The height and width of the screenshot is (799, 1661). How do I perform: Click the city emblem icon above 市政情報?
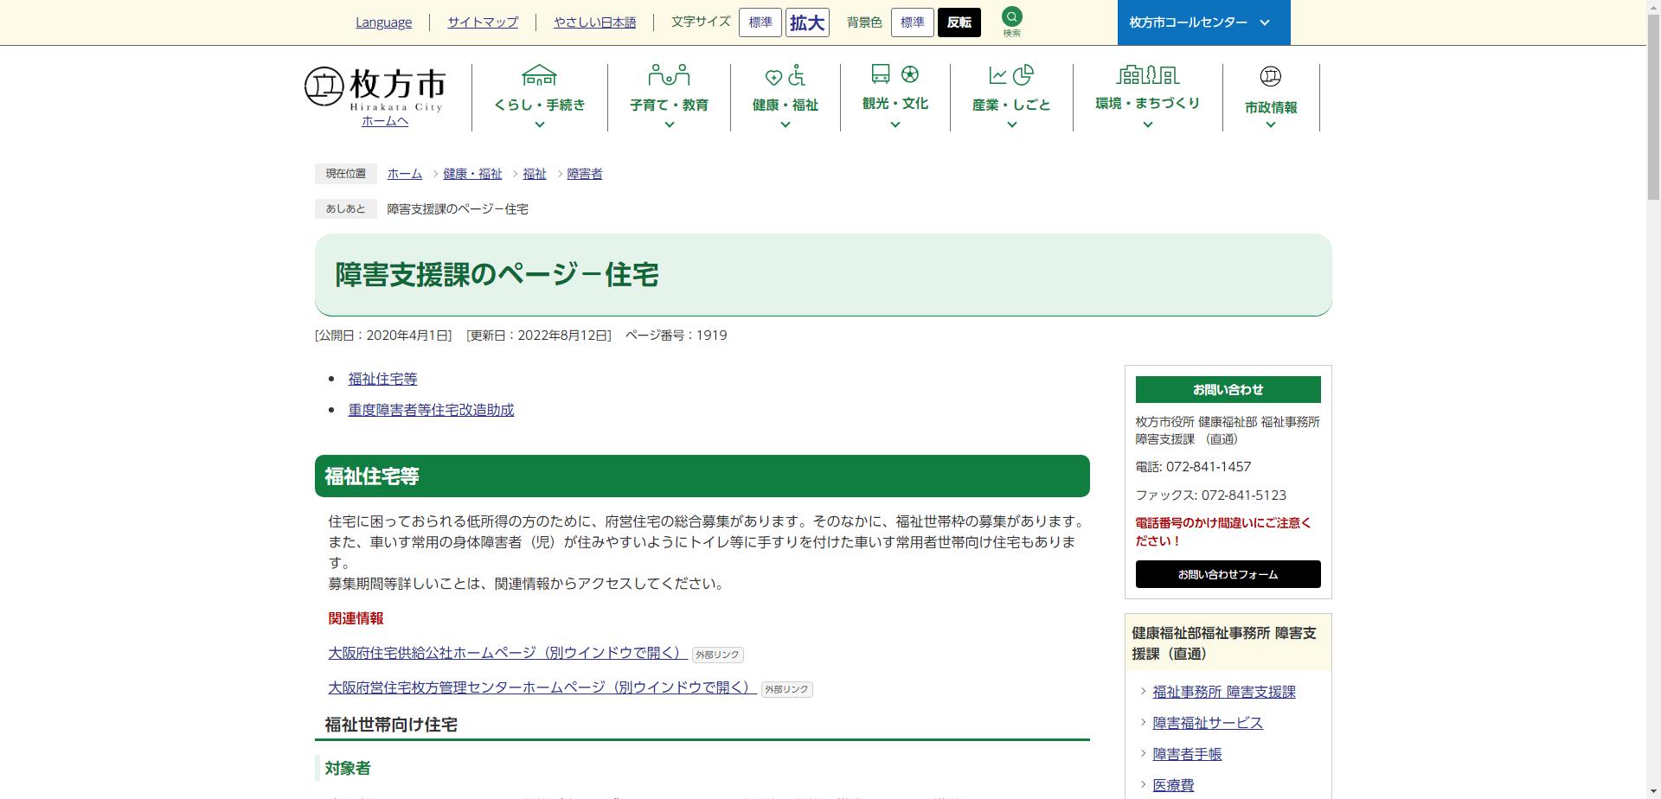(1270, 76)
